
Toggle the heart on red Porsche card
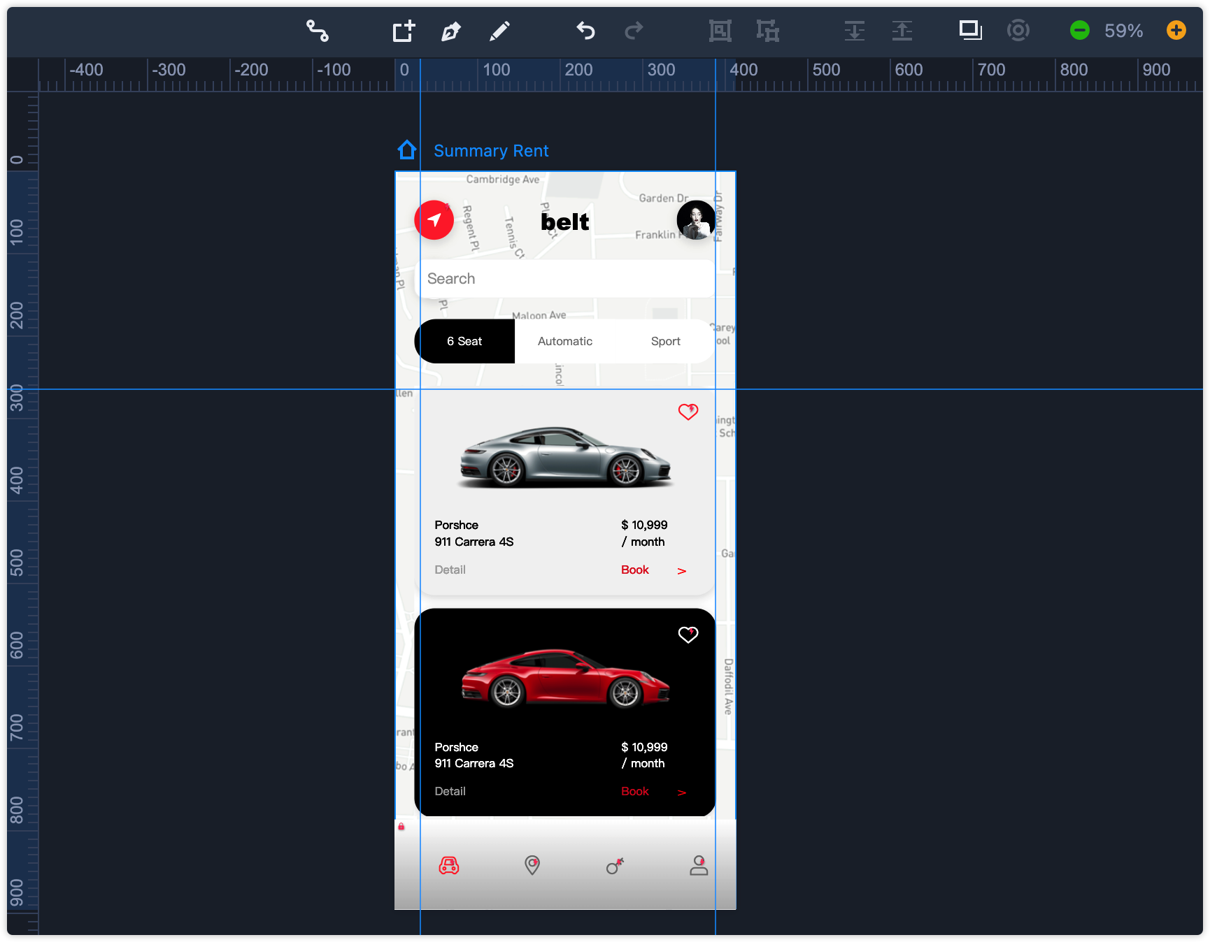(x=688, y=635)
